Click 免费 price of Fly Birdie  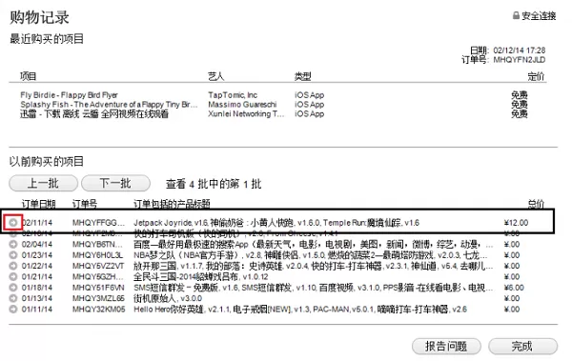520,95
